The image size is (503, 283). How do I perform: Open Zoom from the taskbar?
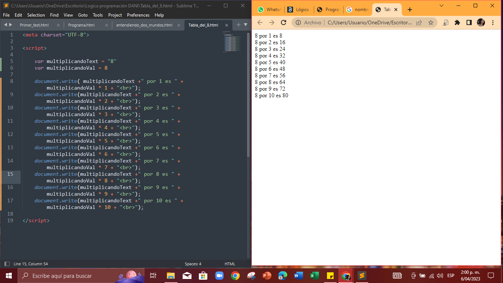pyautogui.click(x=219, y=276)
